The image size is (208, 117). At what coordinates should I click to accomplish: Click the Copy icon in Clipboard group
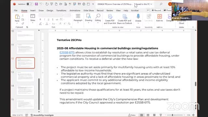23,19
